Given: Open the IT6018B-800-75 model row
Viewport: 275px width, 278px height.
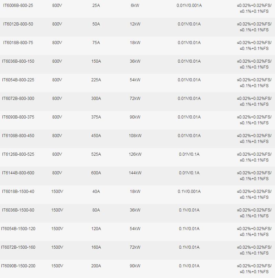Looking at the screenshot, I should click(18, 43).
